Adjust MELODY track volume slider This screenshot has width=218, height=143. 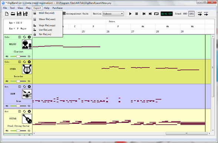[18, 56]
